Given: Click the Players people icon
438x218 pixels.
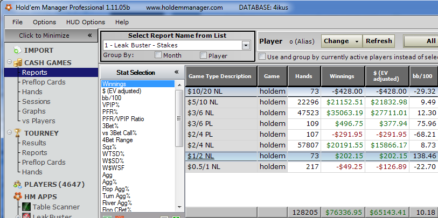Looking at the screenshot, I should [18, 185].
